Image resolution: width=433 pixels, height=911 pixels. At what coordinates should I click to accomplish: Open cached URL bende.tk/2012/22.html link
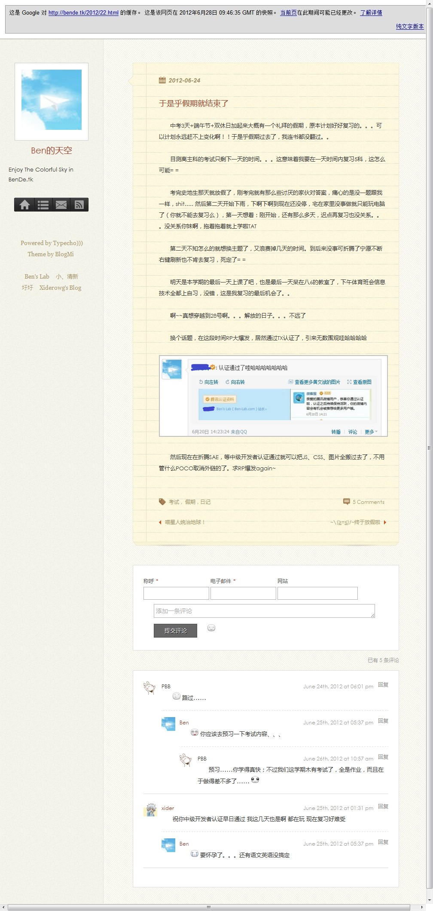[83, 13]
